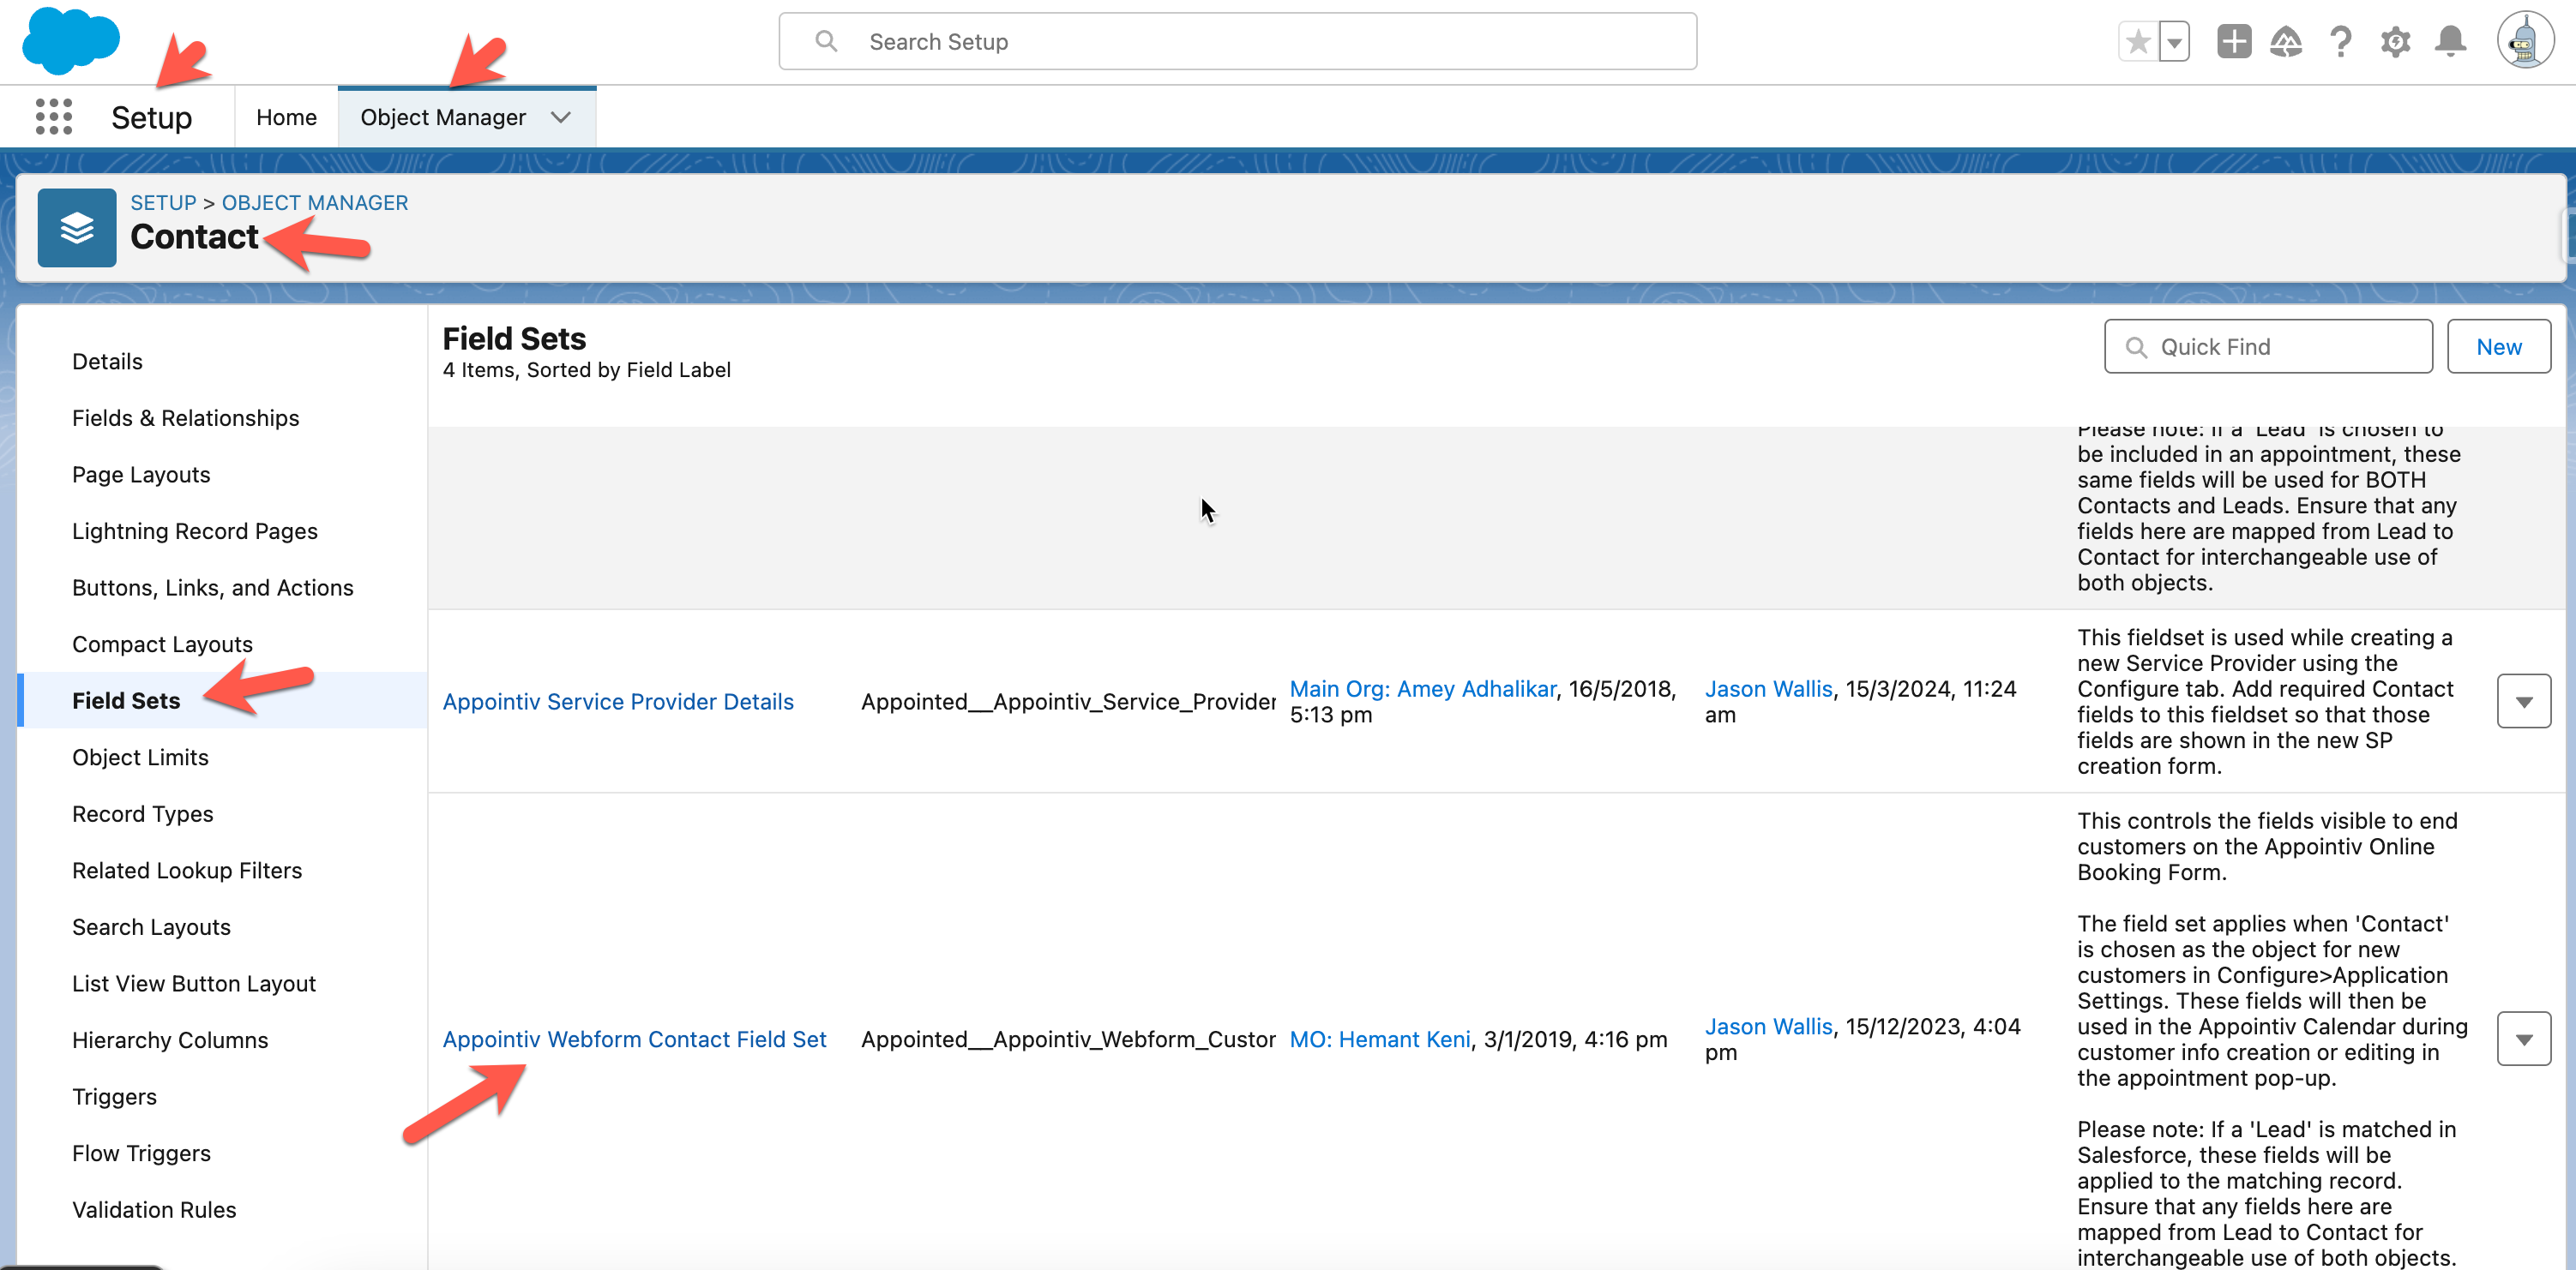Open the setup gear icon
Viewport: 2576px width, 1270px height.
[2395, 42]
